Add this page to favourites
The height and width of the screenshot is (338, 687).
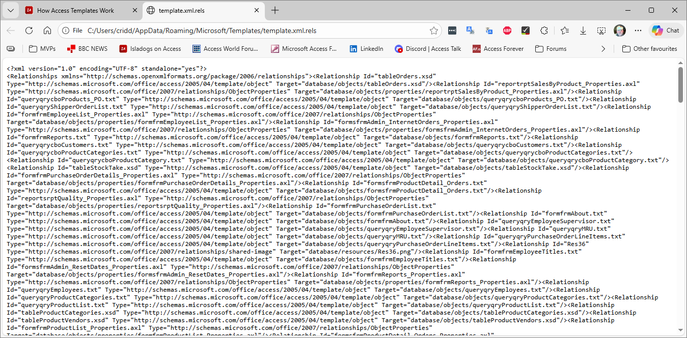[433, 30]
